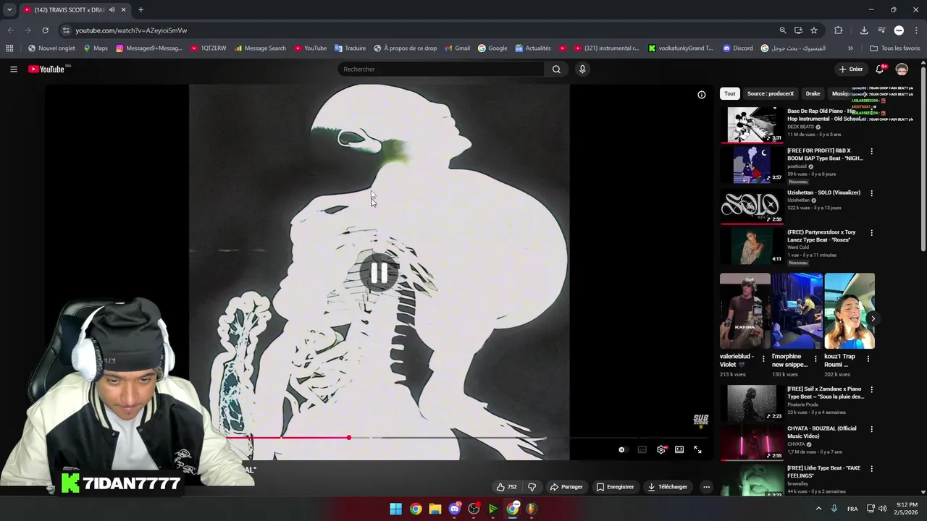
Task: Click the Enregistrer button
Action: click(615, 487)
